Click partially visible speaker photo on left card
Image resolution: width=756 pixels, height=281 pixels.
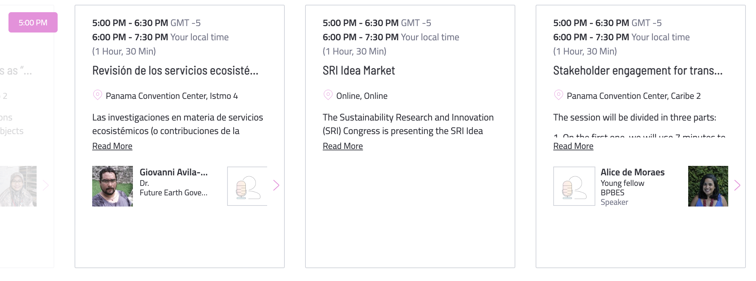coord(18,186)
